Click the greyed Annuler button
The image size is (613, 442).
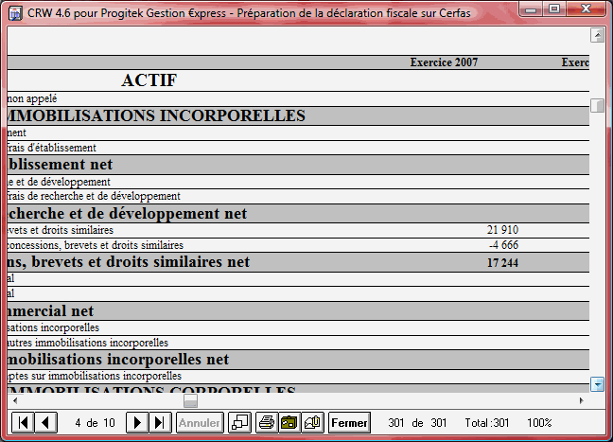(199, 422)
